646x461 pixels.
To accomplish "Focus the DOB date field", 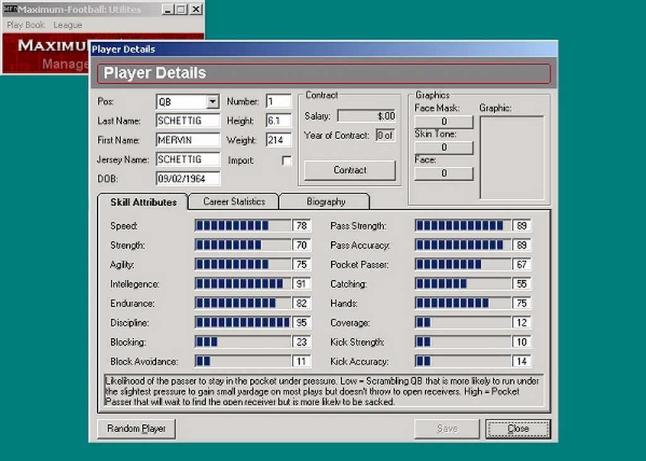I will coord(188,178).
